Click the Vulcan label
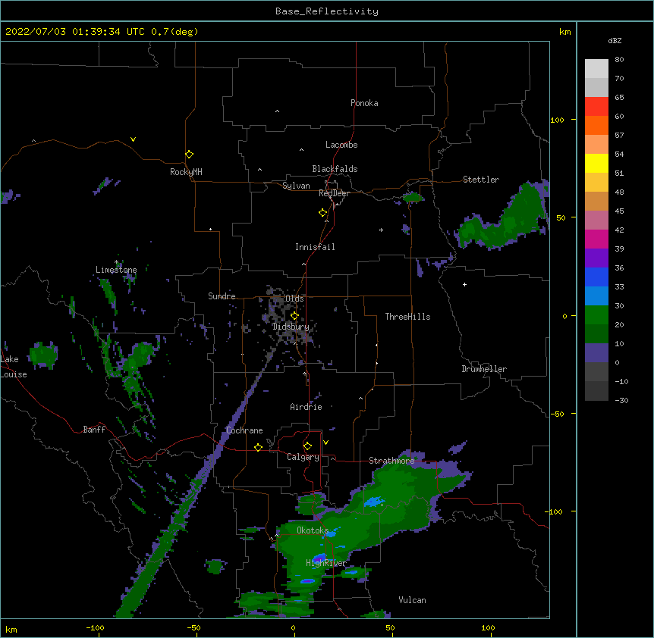This screenshot has width=654, height=638. [x=412, y=600]
